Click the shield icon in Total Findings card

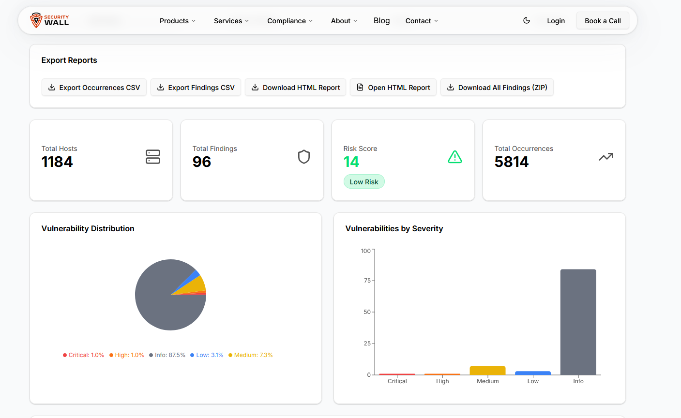tap(304, 157)
